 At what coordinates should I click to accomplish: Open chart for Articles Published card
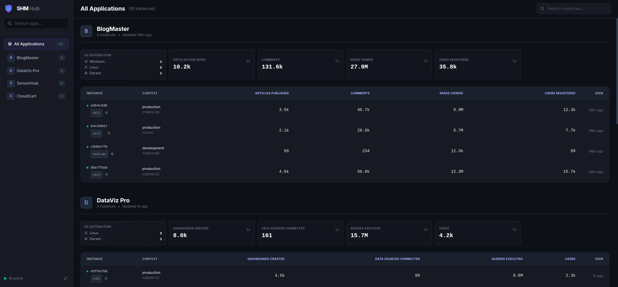tap(248, 61)
